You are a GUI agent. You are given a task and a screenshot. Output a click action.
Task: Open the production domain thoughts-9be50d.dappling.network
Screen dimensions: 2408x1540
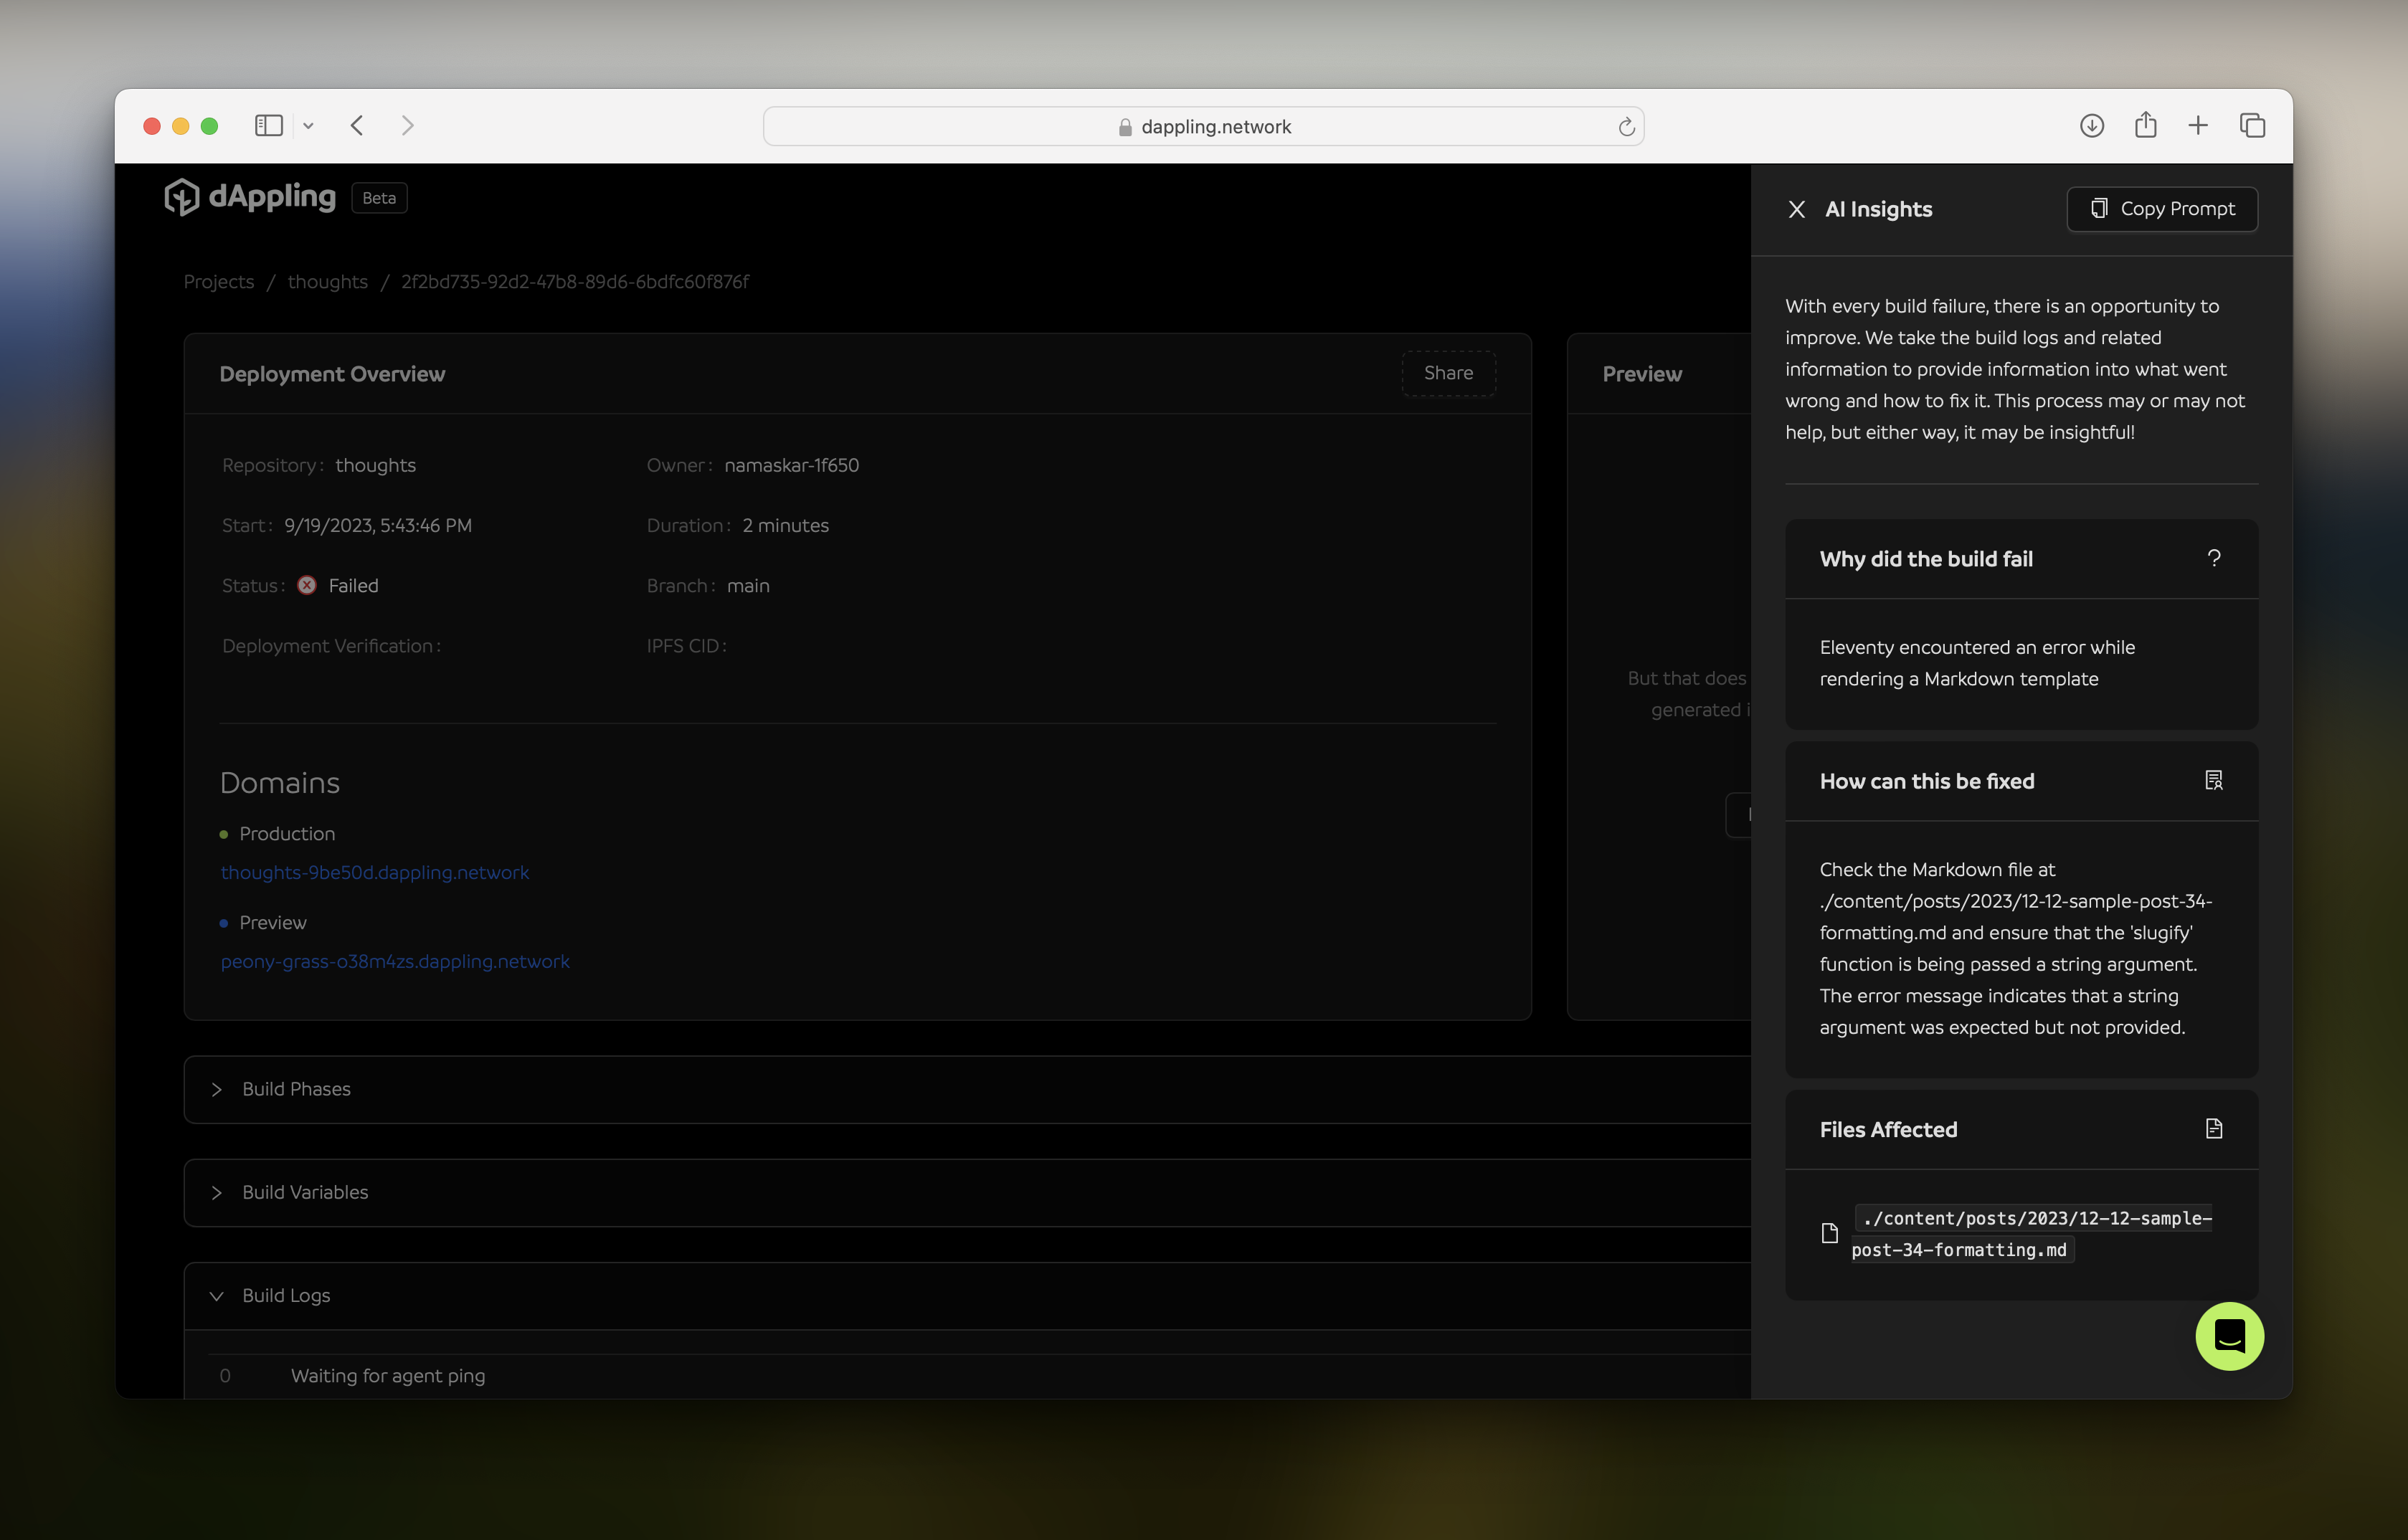[375, 872]
